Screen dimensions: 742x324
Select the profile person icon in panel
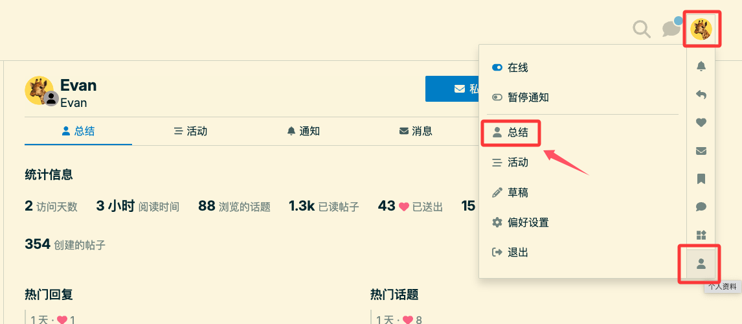(x=701, y=264)
